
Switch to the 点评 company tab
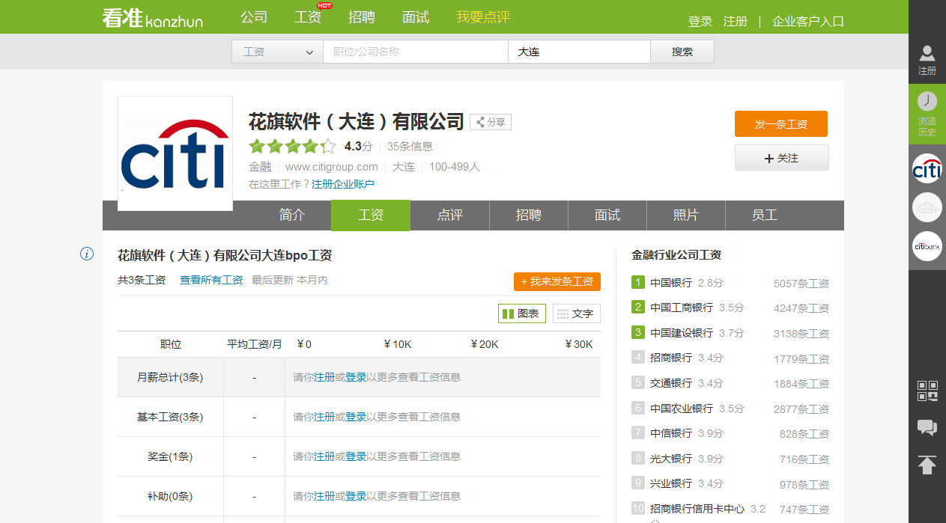pos(450,215)
